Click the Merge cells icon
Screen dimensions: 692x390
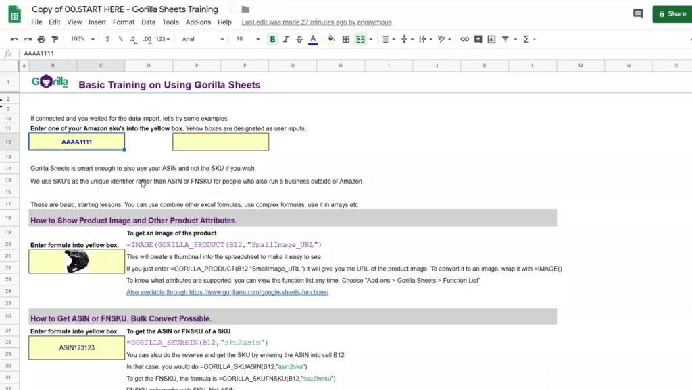tap(361, 39)
